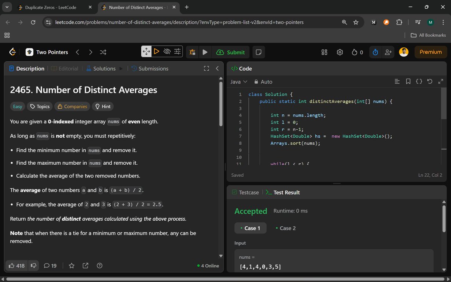This screenshot has height=282, width=451.
Task: Open the profile avatar menu
Action: tap(404, 52)
